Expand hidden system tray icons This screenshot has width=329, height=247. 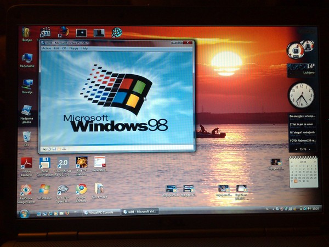click(x=273, y=209)
